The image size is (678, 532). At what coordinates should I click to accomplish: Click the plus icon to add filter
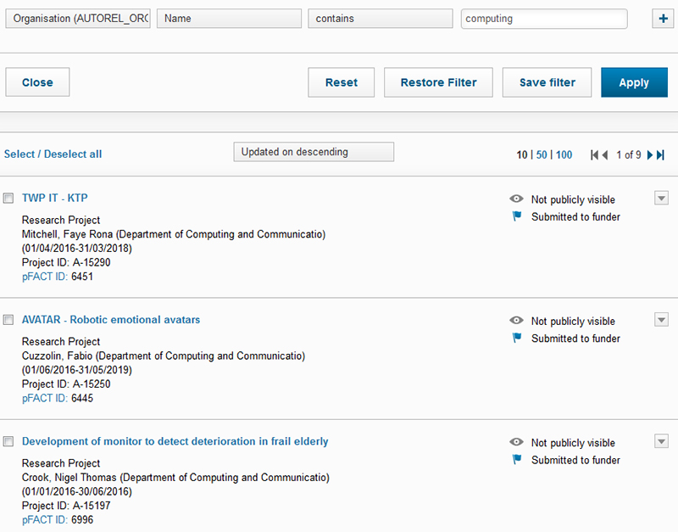tap(662, 19)
